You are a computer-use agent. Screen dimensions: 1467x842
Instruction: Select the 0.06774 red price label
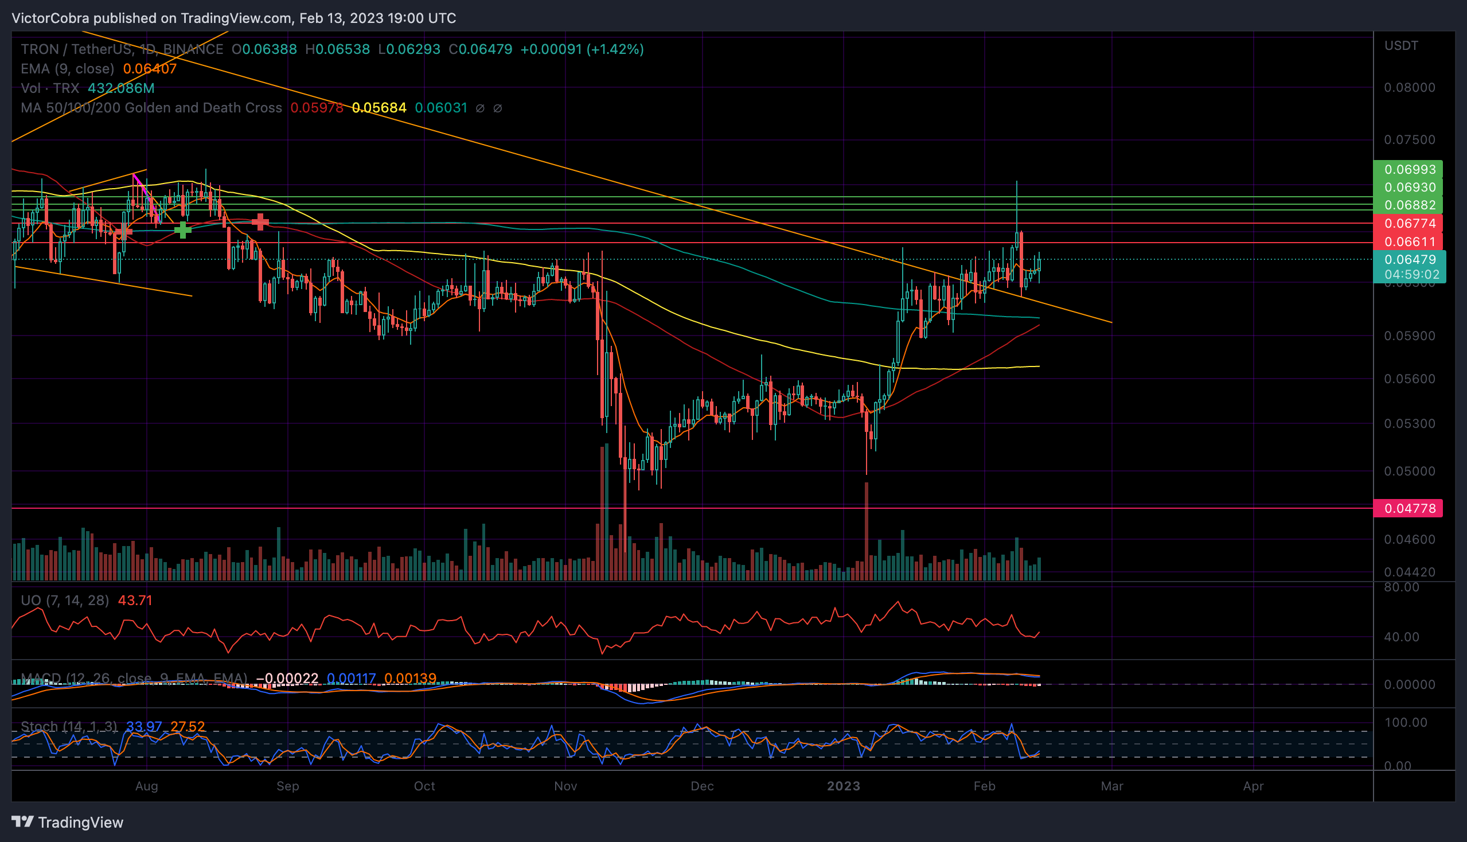(x=1408, y=223)
